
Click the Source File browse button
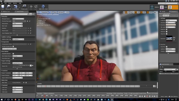[30, 65]
